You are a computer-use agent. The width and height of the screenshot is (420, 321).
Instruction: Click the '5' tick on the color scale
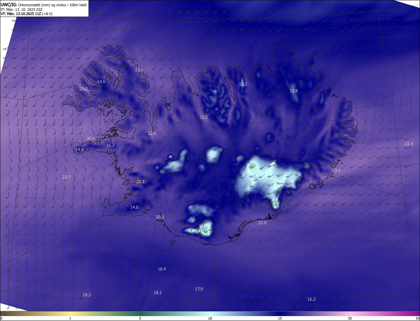pos(140,318)
